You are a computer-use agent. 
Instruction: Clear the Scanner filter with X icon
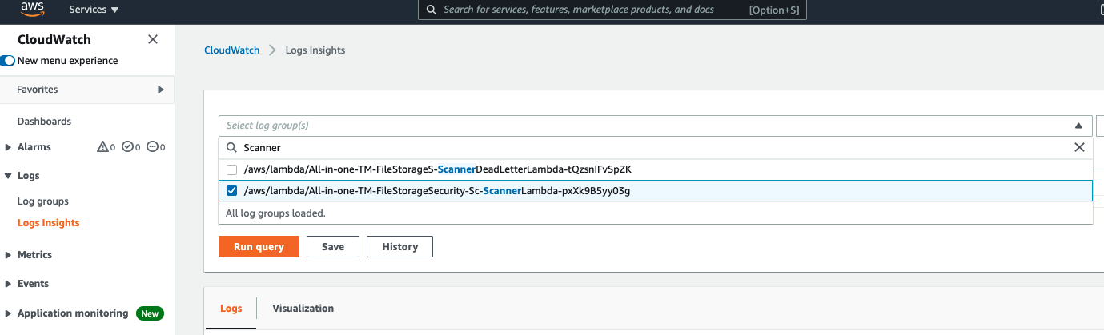pyautogui.click(x=1079, y=148)
